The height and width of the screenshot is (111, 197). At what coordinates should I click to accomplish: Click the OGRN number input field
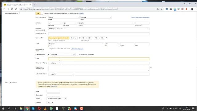[x=112, y=74]
